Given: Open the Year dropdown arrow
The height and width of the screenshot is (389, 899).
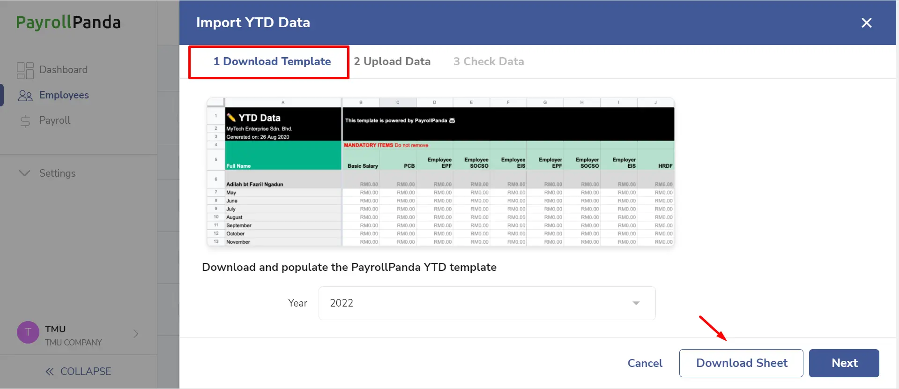Looking at the screenshot, I should (x=636, y=303).
